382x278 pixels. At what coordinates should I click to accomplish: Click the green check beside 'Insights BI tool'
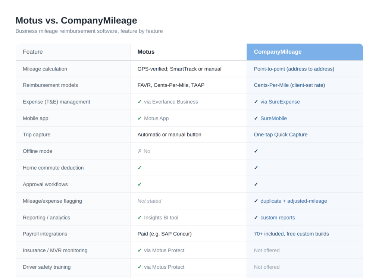coord(140,218)
